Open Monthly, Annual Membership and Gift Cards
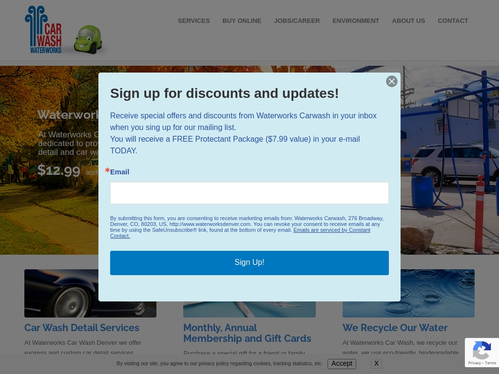Viewport: 499px width, 374px height. point(247,333)
